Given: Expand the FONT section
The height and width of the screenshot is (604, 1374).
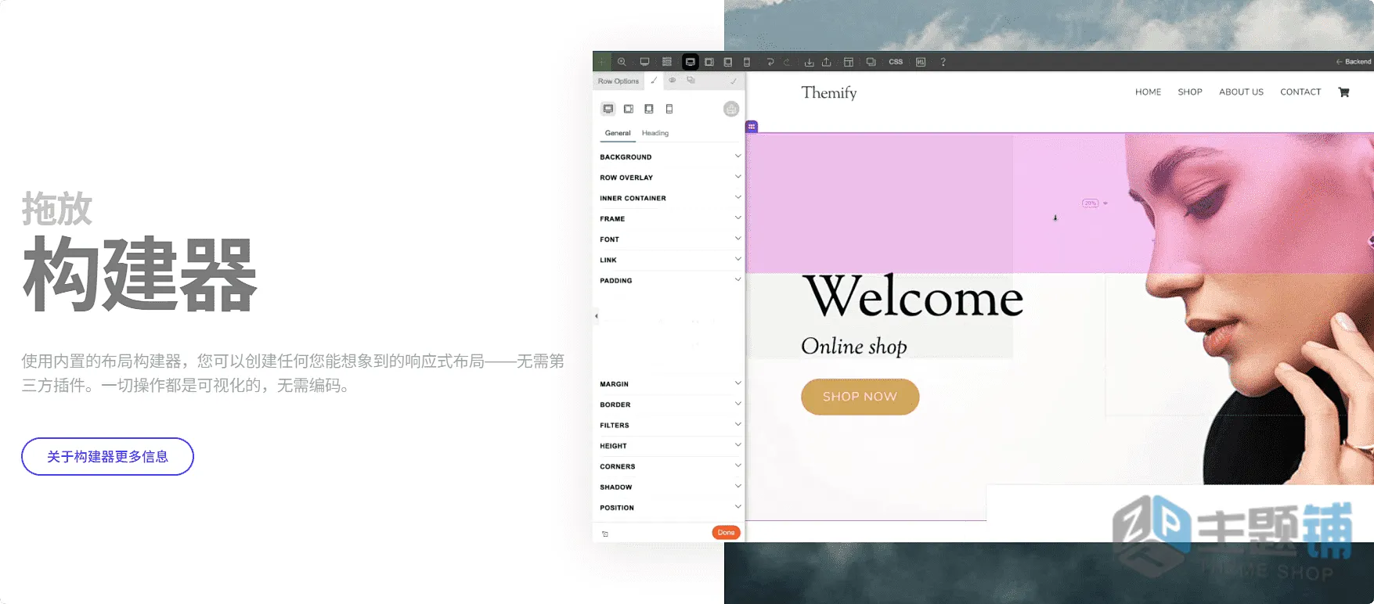Looking at the screenshot, I should (x=669, y=239).
